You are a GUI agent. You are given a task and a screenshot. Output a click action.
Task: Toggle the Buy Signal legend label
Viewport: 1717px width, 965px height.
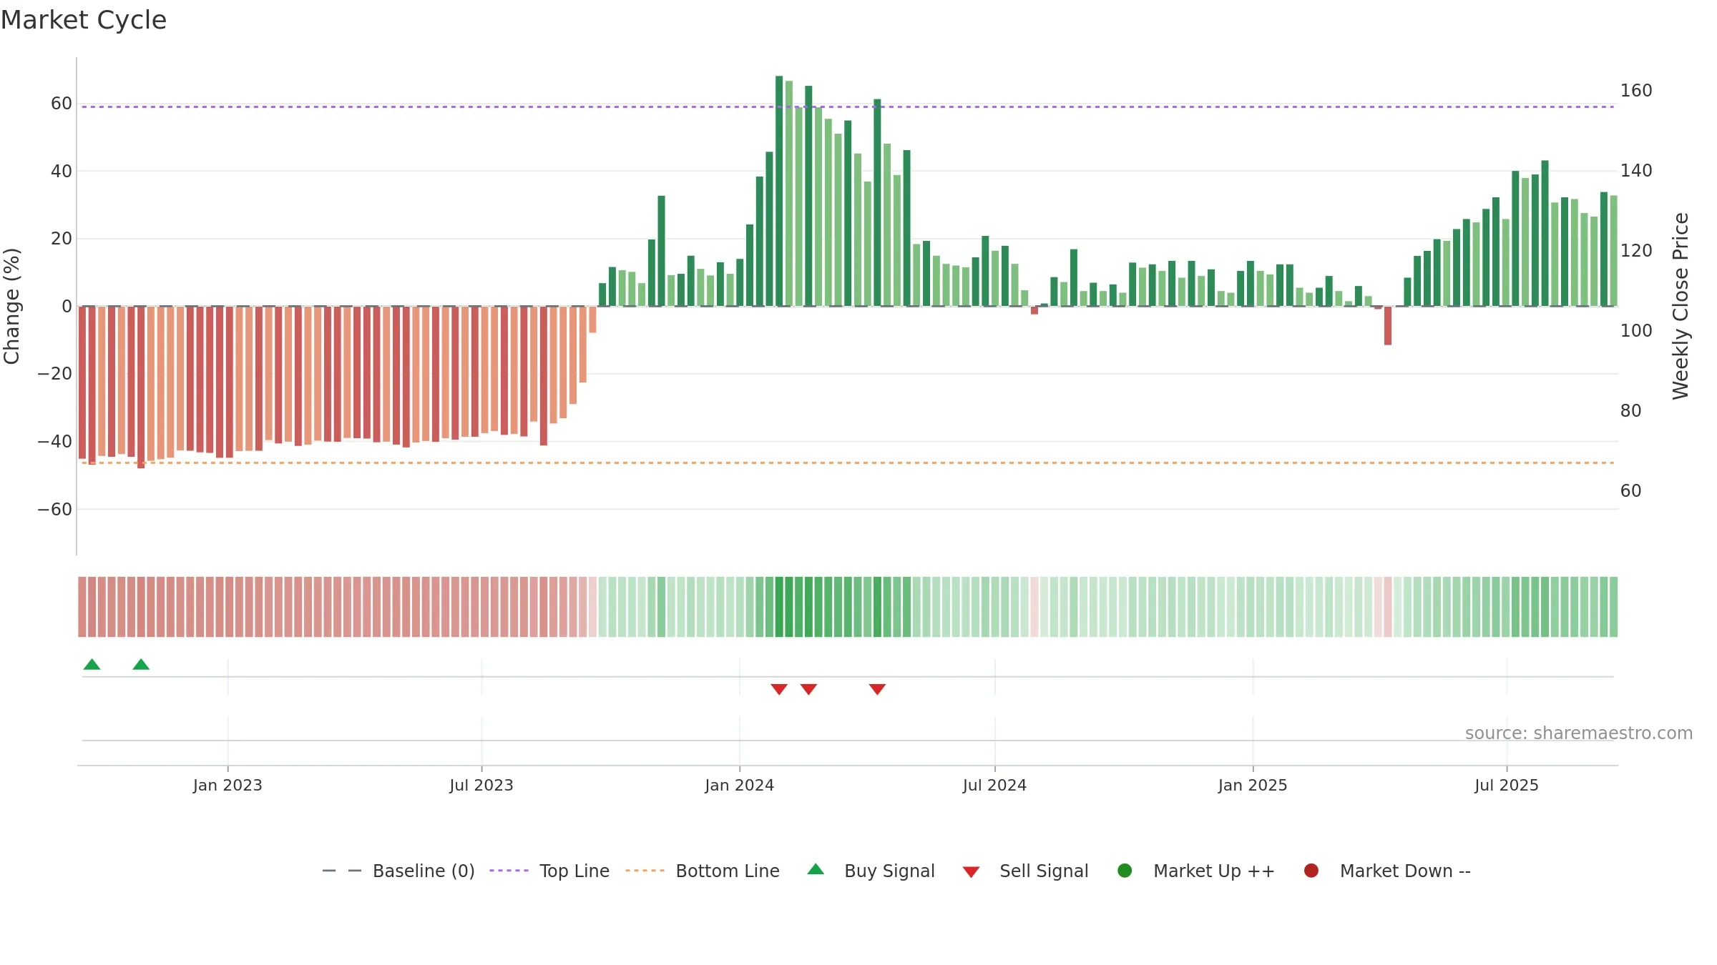[x=889, y=871]
